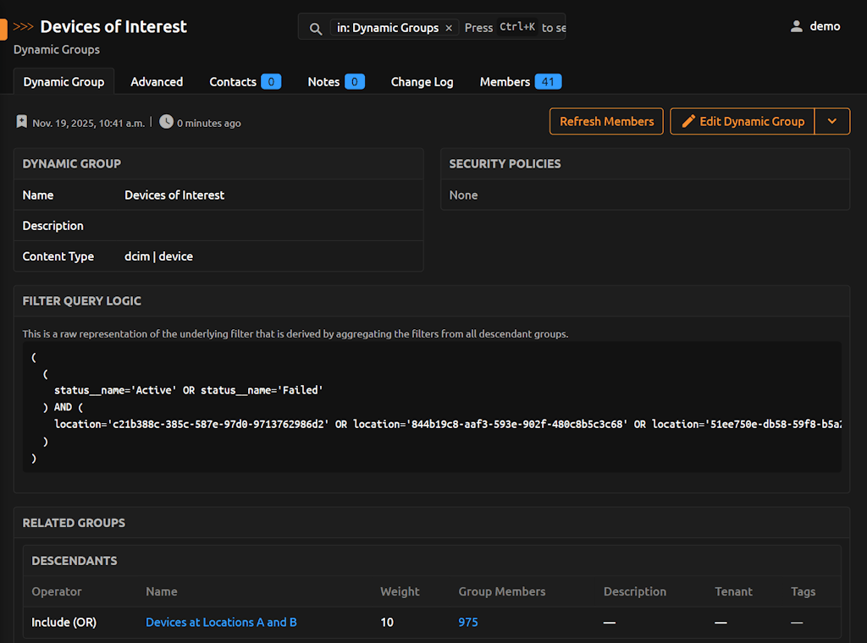Click the 975 group members count link
The image size is (867, 643).
click(x=468, y=622)
